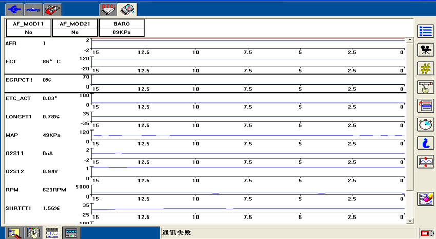Select the ETC_ACT parameter label

pyautogui.click(x=18, y=98)
